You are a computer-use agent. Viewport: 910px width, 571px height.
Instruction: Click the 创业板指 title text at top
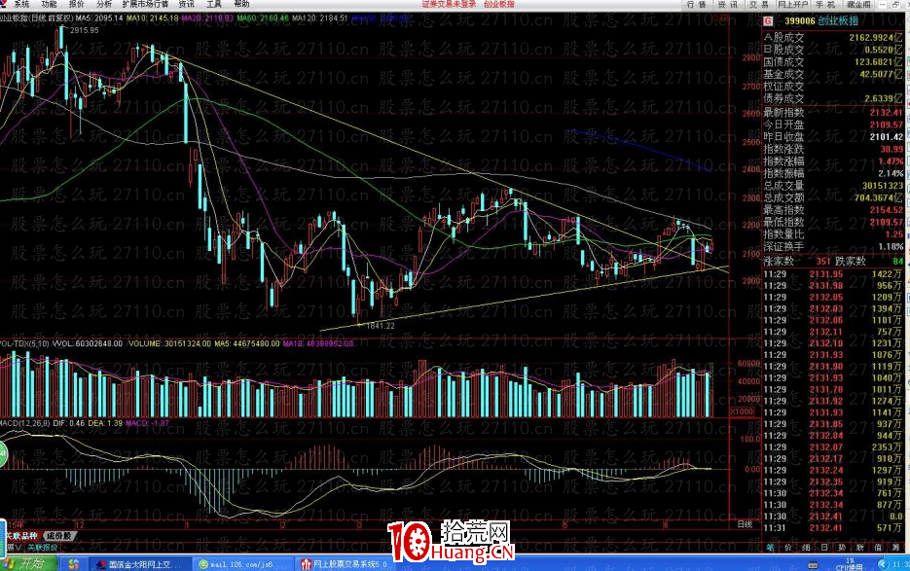click(499, 4)
